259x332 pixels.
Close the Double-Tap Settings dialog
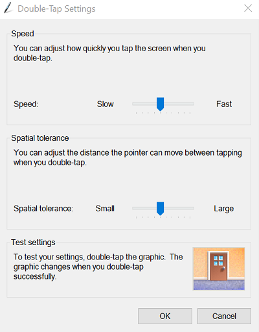(x=248, y=8)
